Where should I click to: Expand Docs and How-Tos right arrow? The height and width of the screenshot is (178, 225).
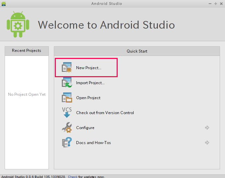[207, 142]
